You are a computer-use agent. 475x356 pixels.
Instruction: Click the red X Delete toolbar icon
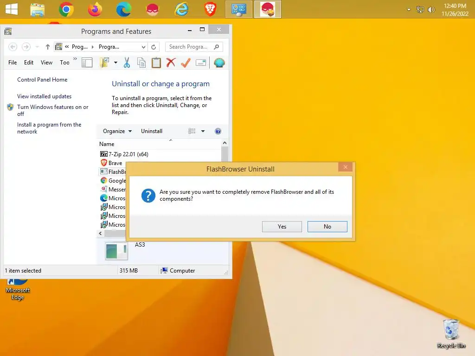click(171, 63)
